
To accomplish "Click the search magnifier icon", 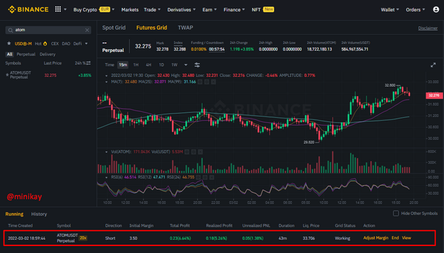I will click(10, 30).
